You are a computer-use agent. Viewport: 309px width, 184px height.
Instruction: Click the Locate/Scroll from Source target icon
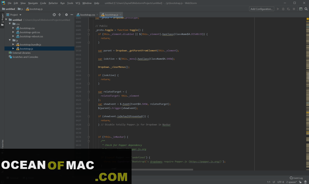point(54,15)
